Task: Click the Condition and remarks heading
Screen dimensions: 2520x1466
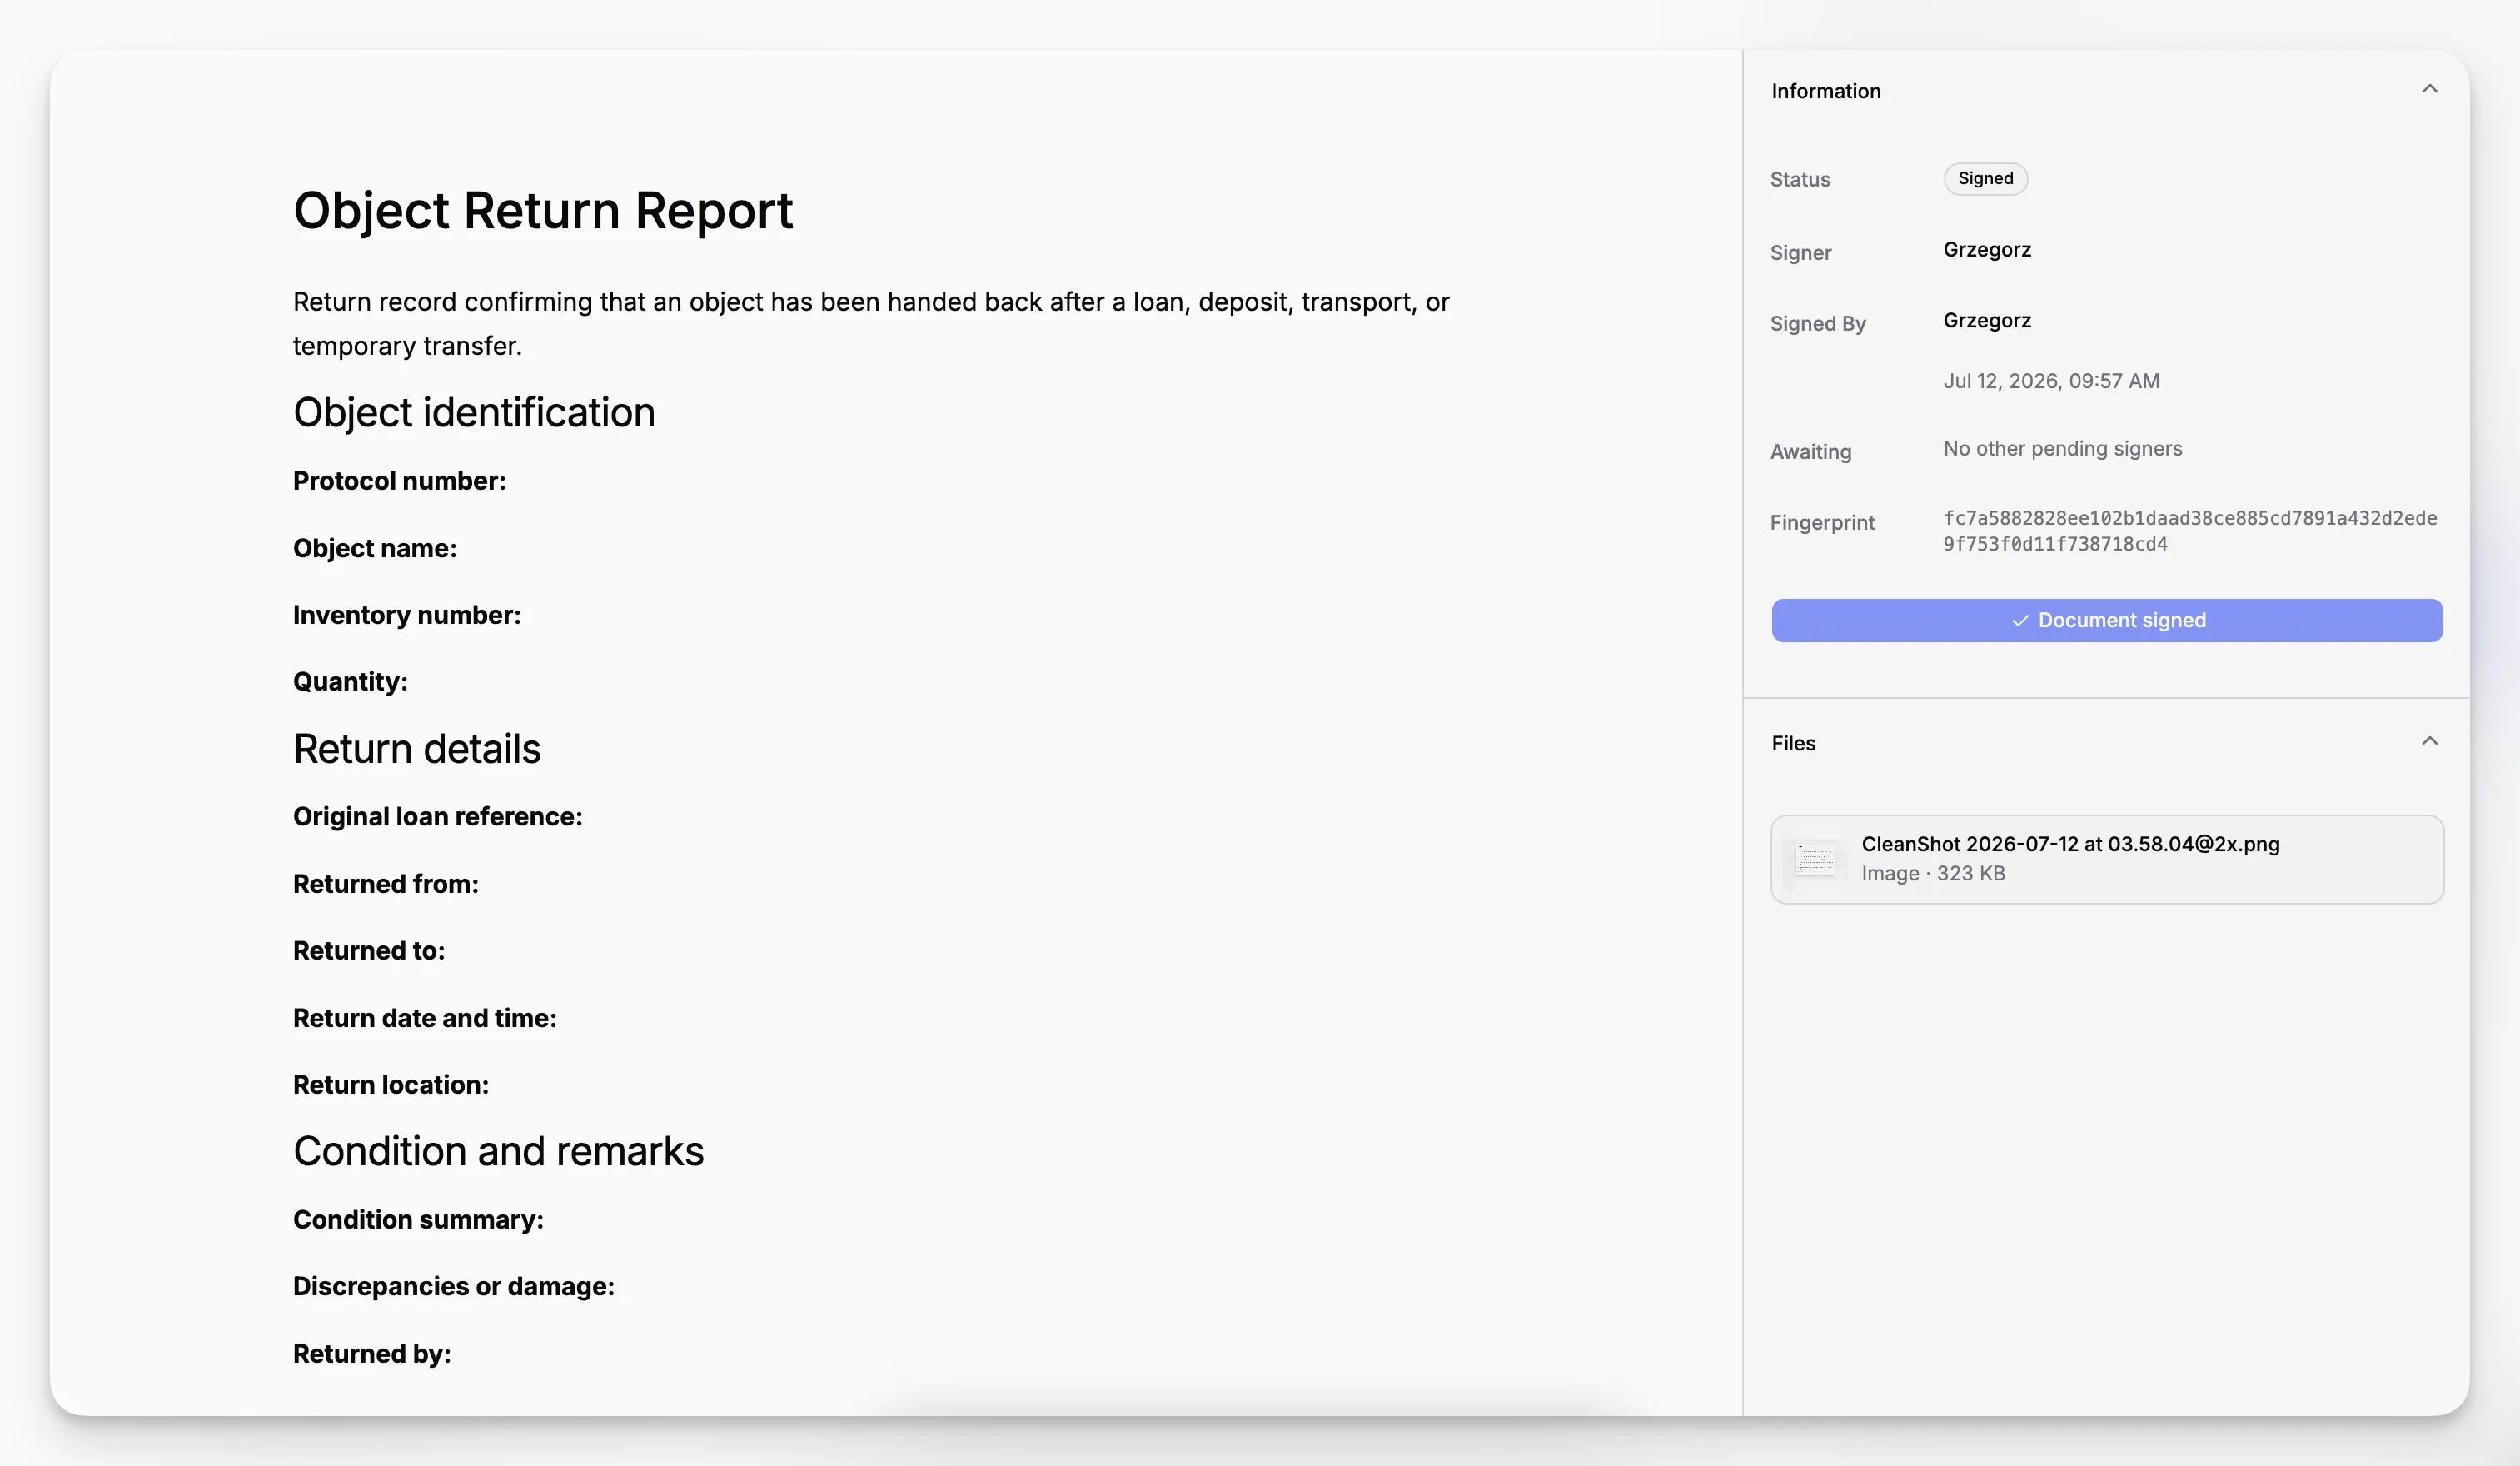Action: (x=498, y=1151)
